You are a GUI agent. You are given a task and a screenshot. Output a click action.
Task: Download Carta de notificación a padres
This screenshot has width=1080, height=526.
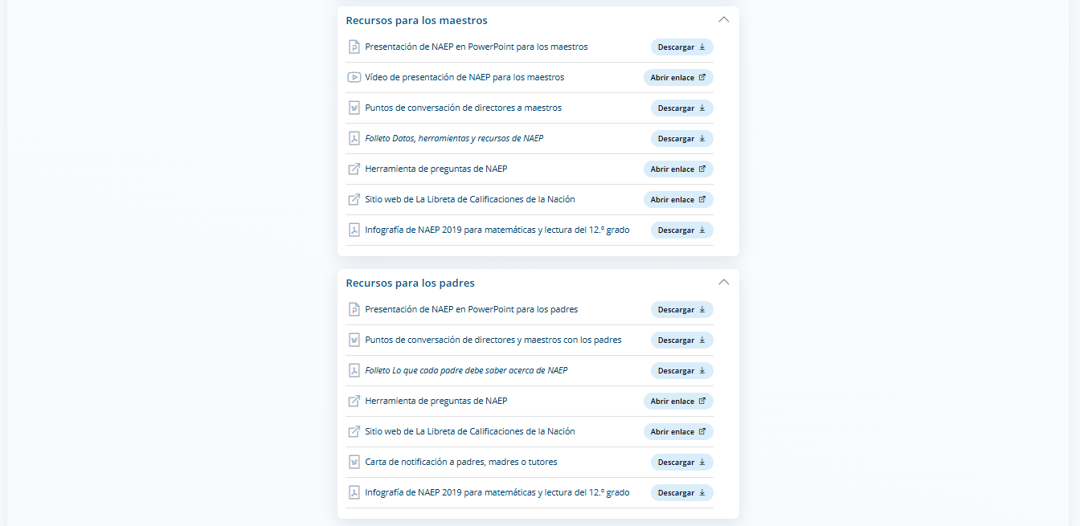point(681,462)
